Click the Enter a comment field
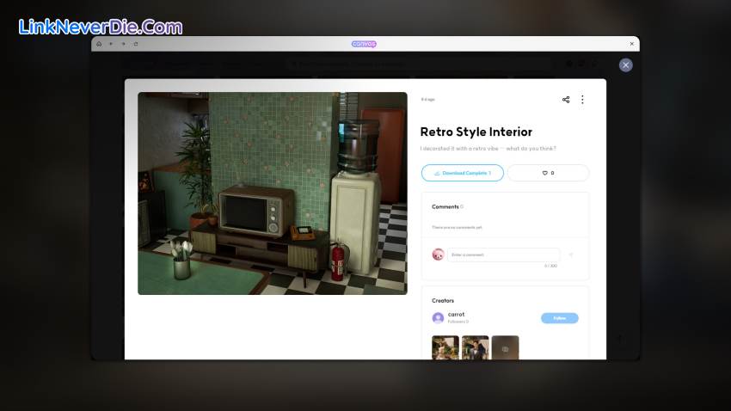This screenshot has height=411, width=731. point(503,255)
